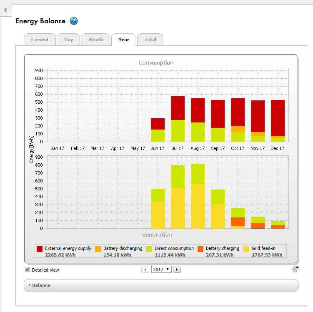Go to next year with right arrow

point(177,270)
